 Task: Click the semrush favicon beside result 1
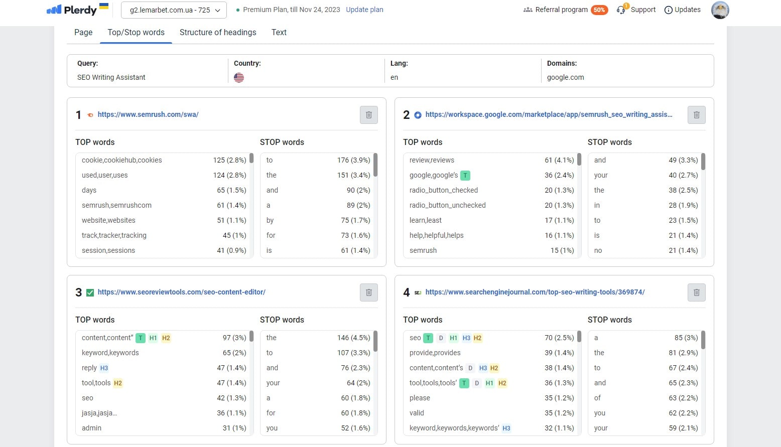pos(90,115)
